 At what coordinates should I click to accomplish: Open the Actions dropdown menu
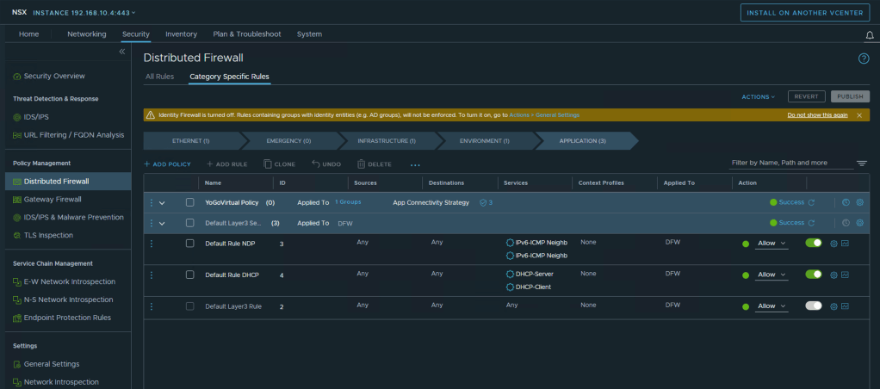(758, 96)
